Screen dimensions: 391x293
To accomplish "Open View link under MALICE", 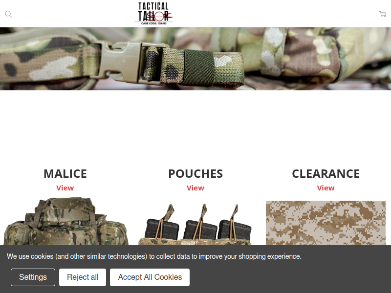I will [65, 188].
